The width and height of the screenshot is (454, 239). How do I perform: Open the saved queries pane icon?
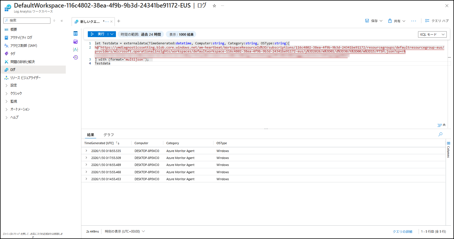[76, 42]
